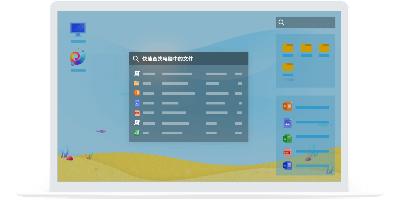Open the computer icon on the desktop
The width and height of the screenshot is (398, 199).
pyautogui.click(x=78, y=29)
